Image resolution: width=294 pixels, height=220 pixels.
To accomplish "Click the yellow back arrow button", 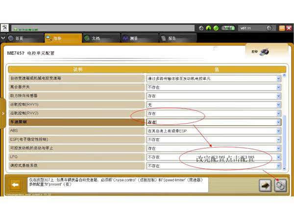I will (15, 185).
